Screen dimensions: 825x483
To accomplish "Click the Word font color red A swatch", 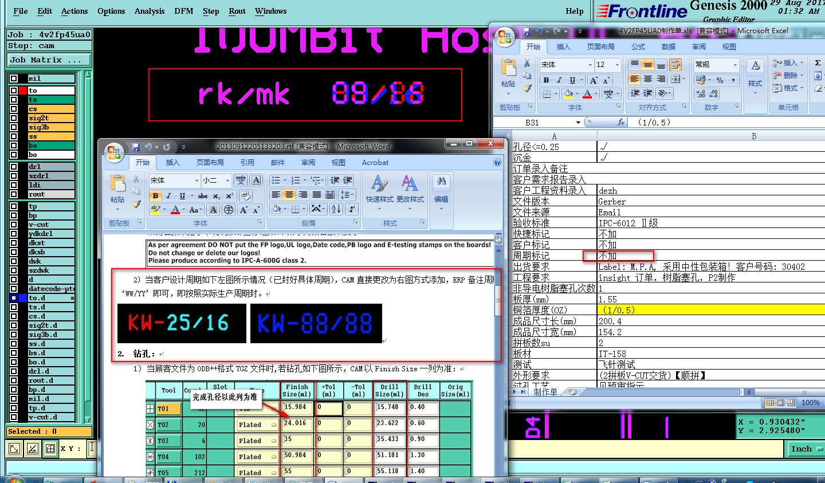I will 175,210.
